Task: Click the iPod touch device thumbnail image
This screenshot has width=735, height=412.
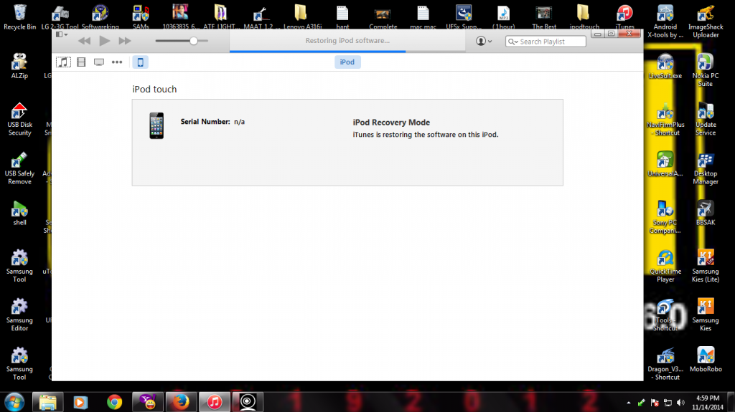Action: [156, 125]
